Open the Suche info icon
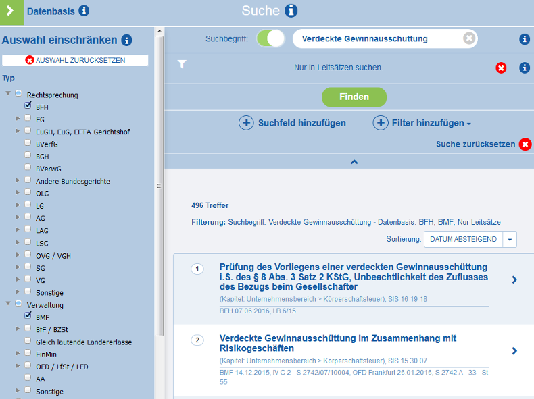 pos(291,11)
